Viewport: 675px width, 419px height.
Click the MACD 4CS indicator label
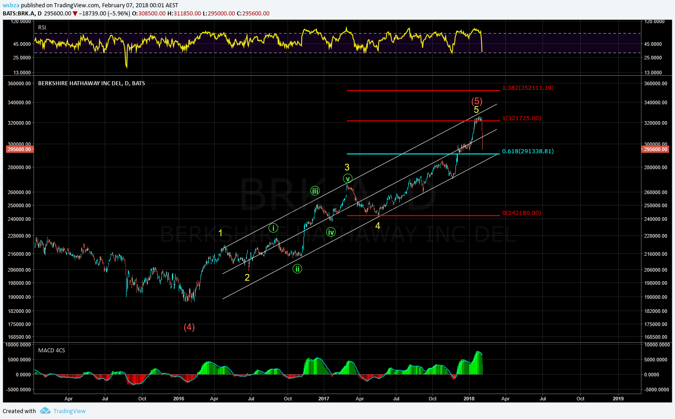point(51,351)
